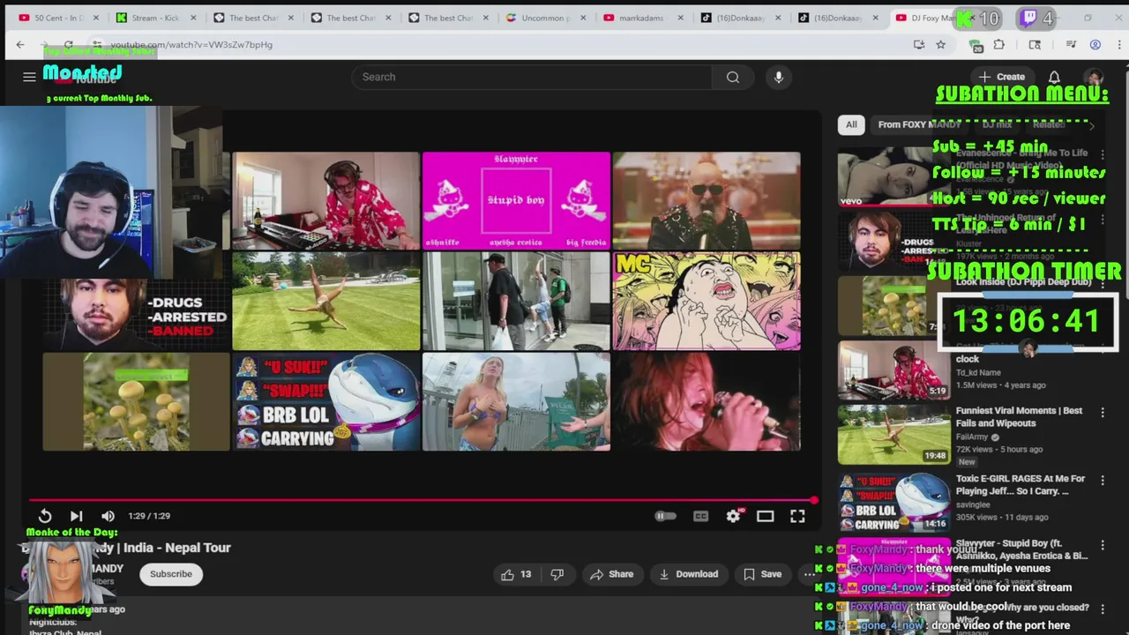This screenshot has height=635, width=1129.
Task: Subscribe to the channel
Action: pos(170,574)
